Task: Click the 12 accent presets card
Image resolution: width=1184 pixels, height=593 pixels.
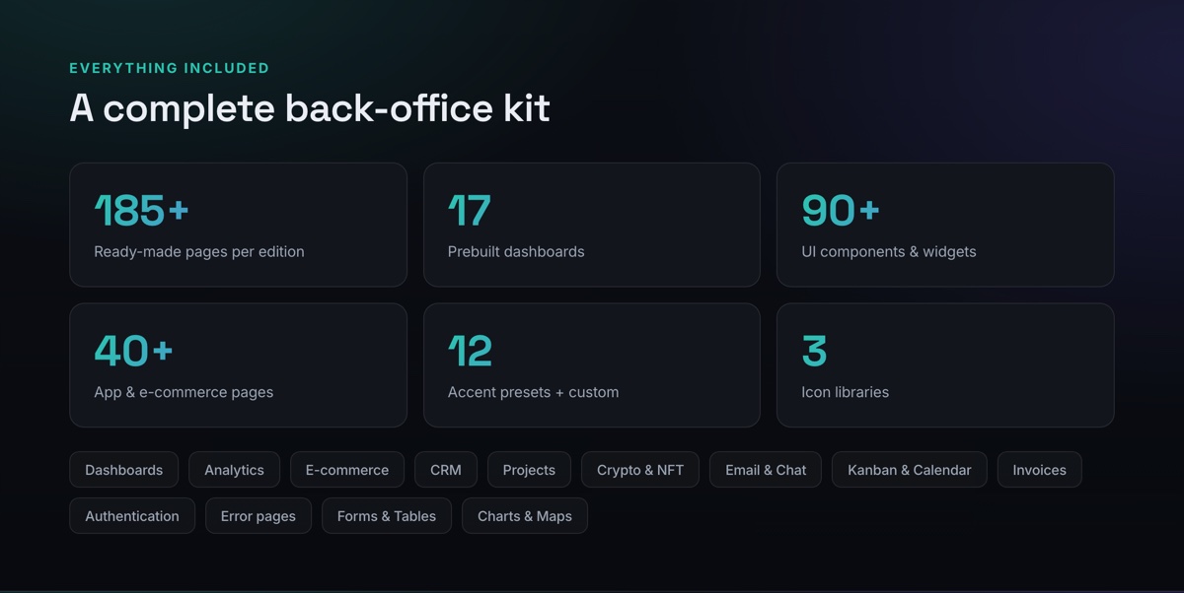Action: 592,365
